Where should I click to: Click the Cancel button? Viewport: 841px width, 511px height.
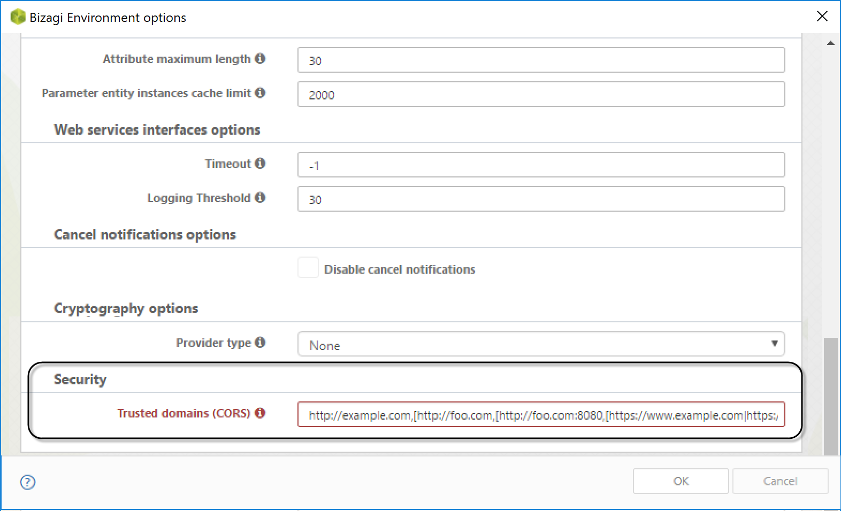click(x=780, y=481)
